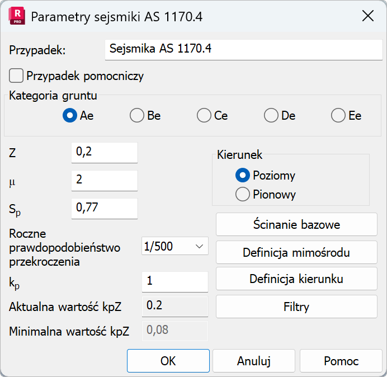Open the annual exceedance probability dropdown
Viewport: 387px width, 377px height.
[x=175, y=246]
